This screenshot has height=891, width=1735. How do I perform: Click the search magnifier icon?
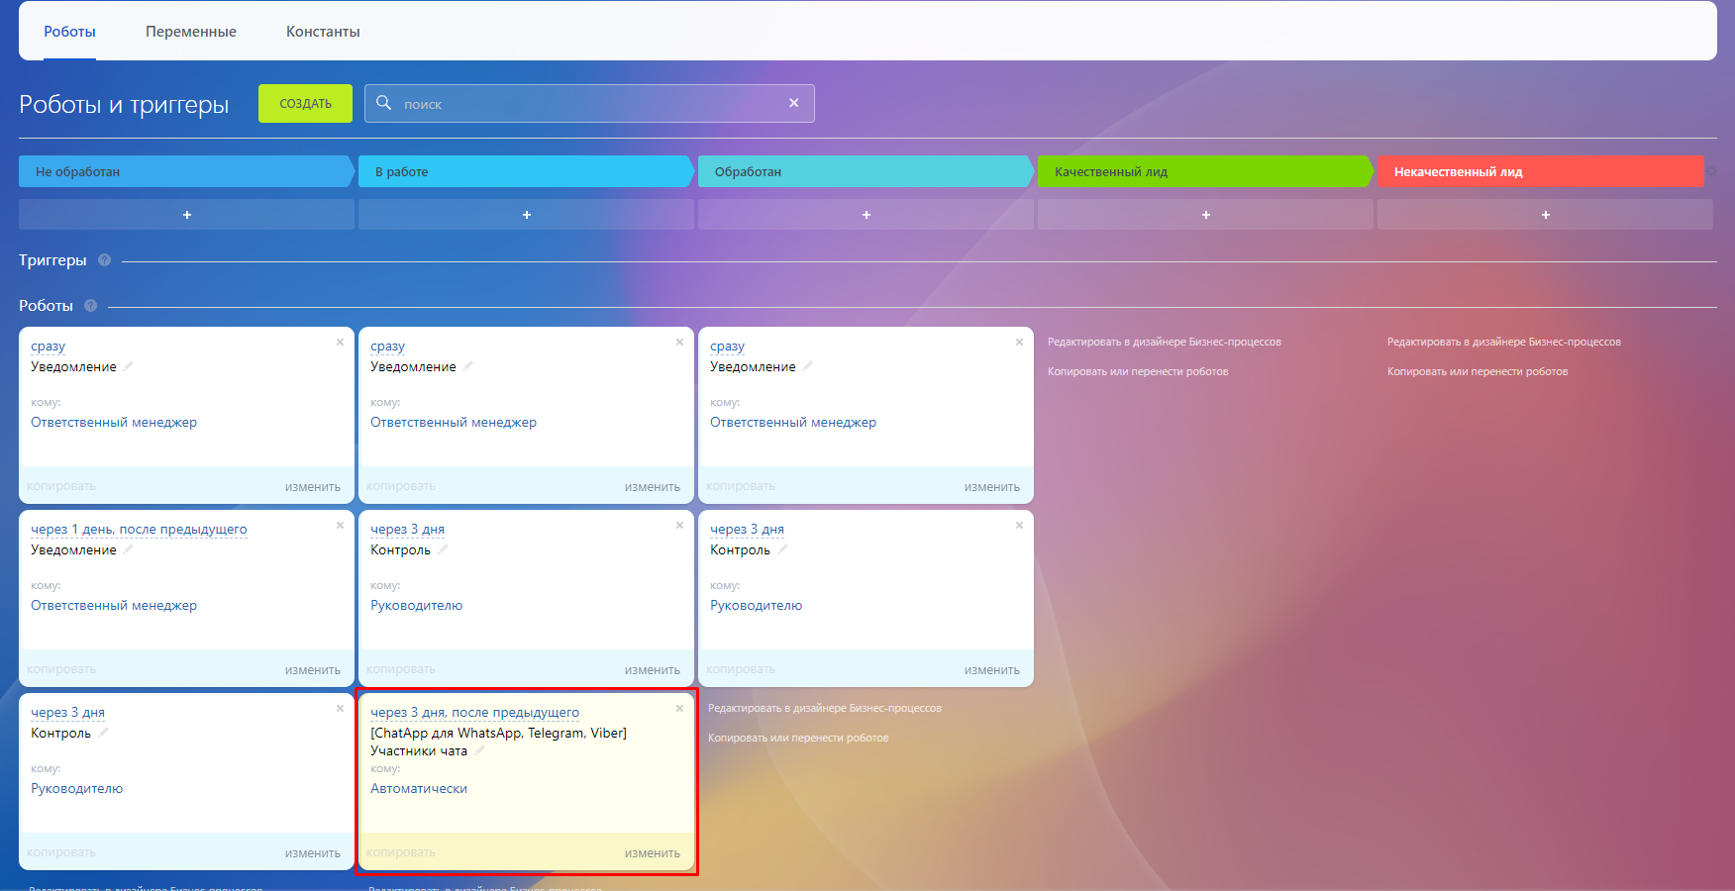pyautogui.click(x=384, y=103)
